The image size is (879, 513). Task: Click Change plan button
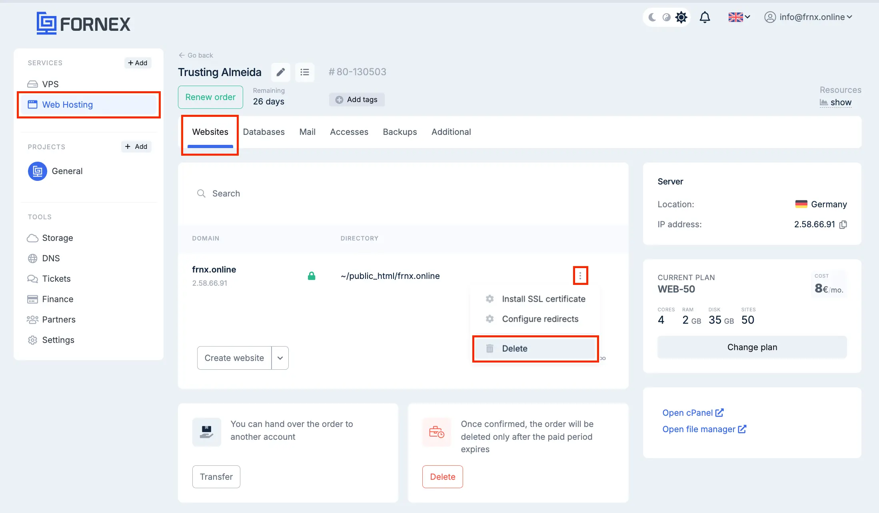[x=752, y=347]
